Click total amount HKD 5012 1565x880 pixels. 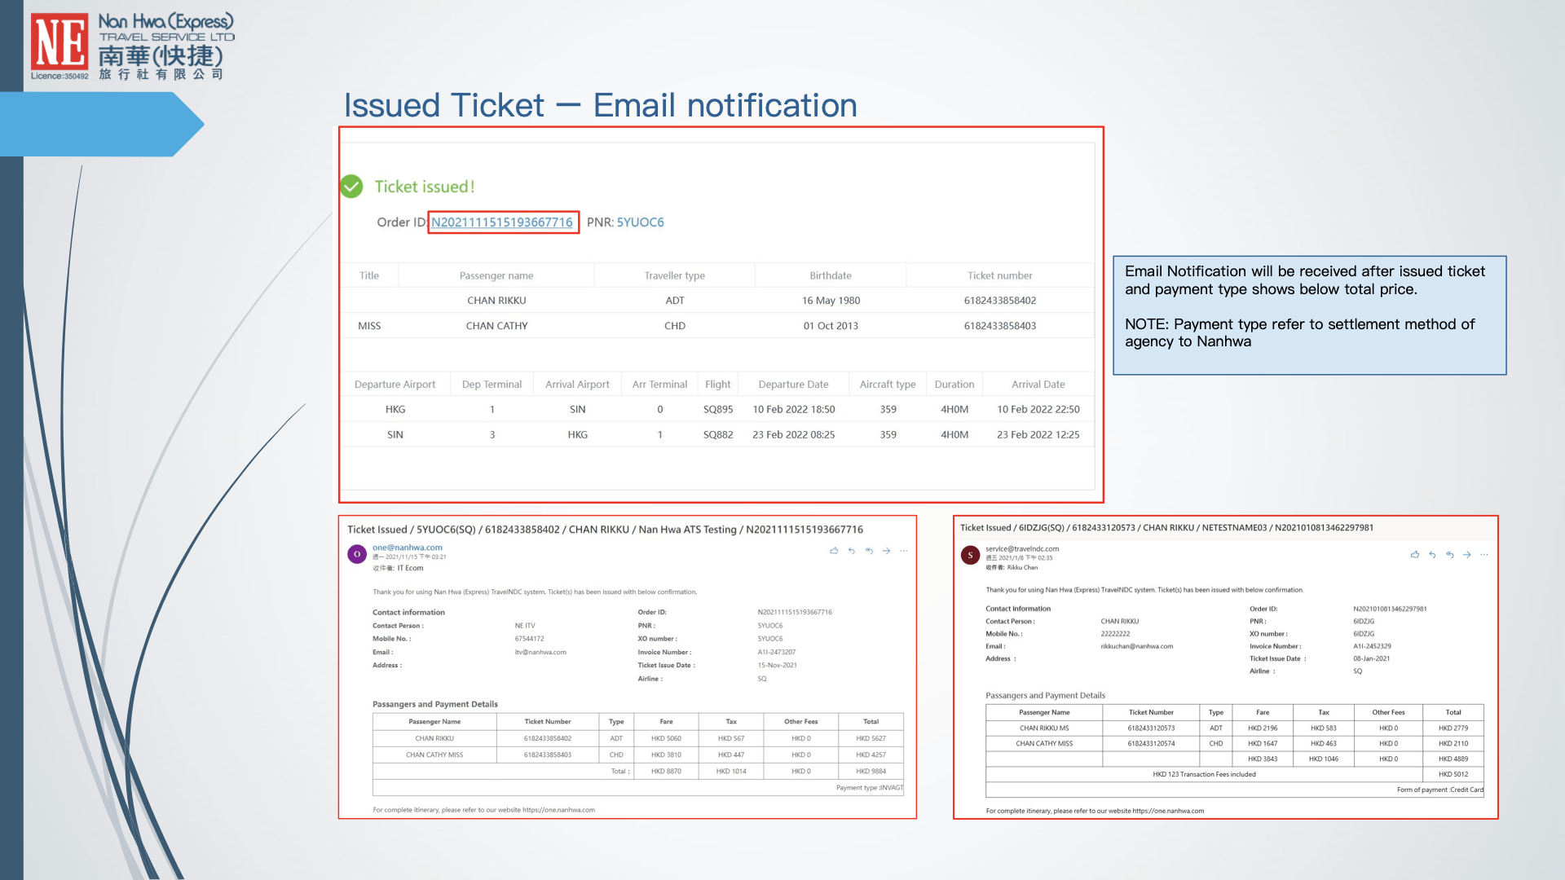(1453, 775)
